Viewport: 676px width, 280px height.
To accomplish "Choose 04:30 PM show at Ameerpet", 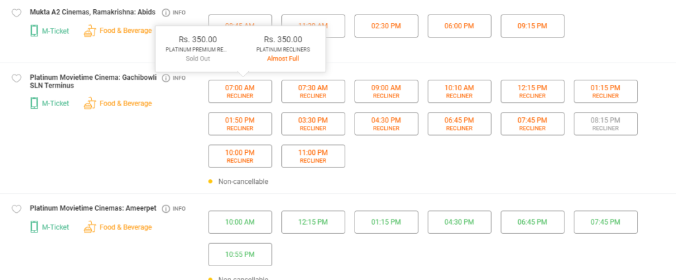I will pyautogui.click(x=459, y=222).
